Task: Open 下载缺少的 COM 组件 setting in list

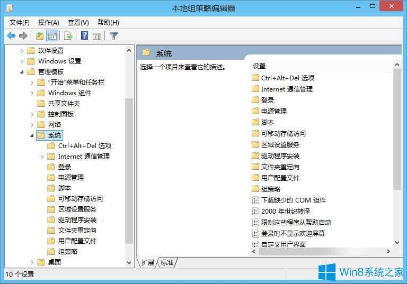Action: pyautogui.click(x=293, y=200)
